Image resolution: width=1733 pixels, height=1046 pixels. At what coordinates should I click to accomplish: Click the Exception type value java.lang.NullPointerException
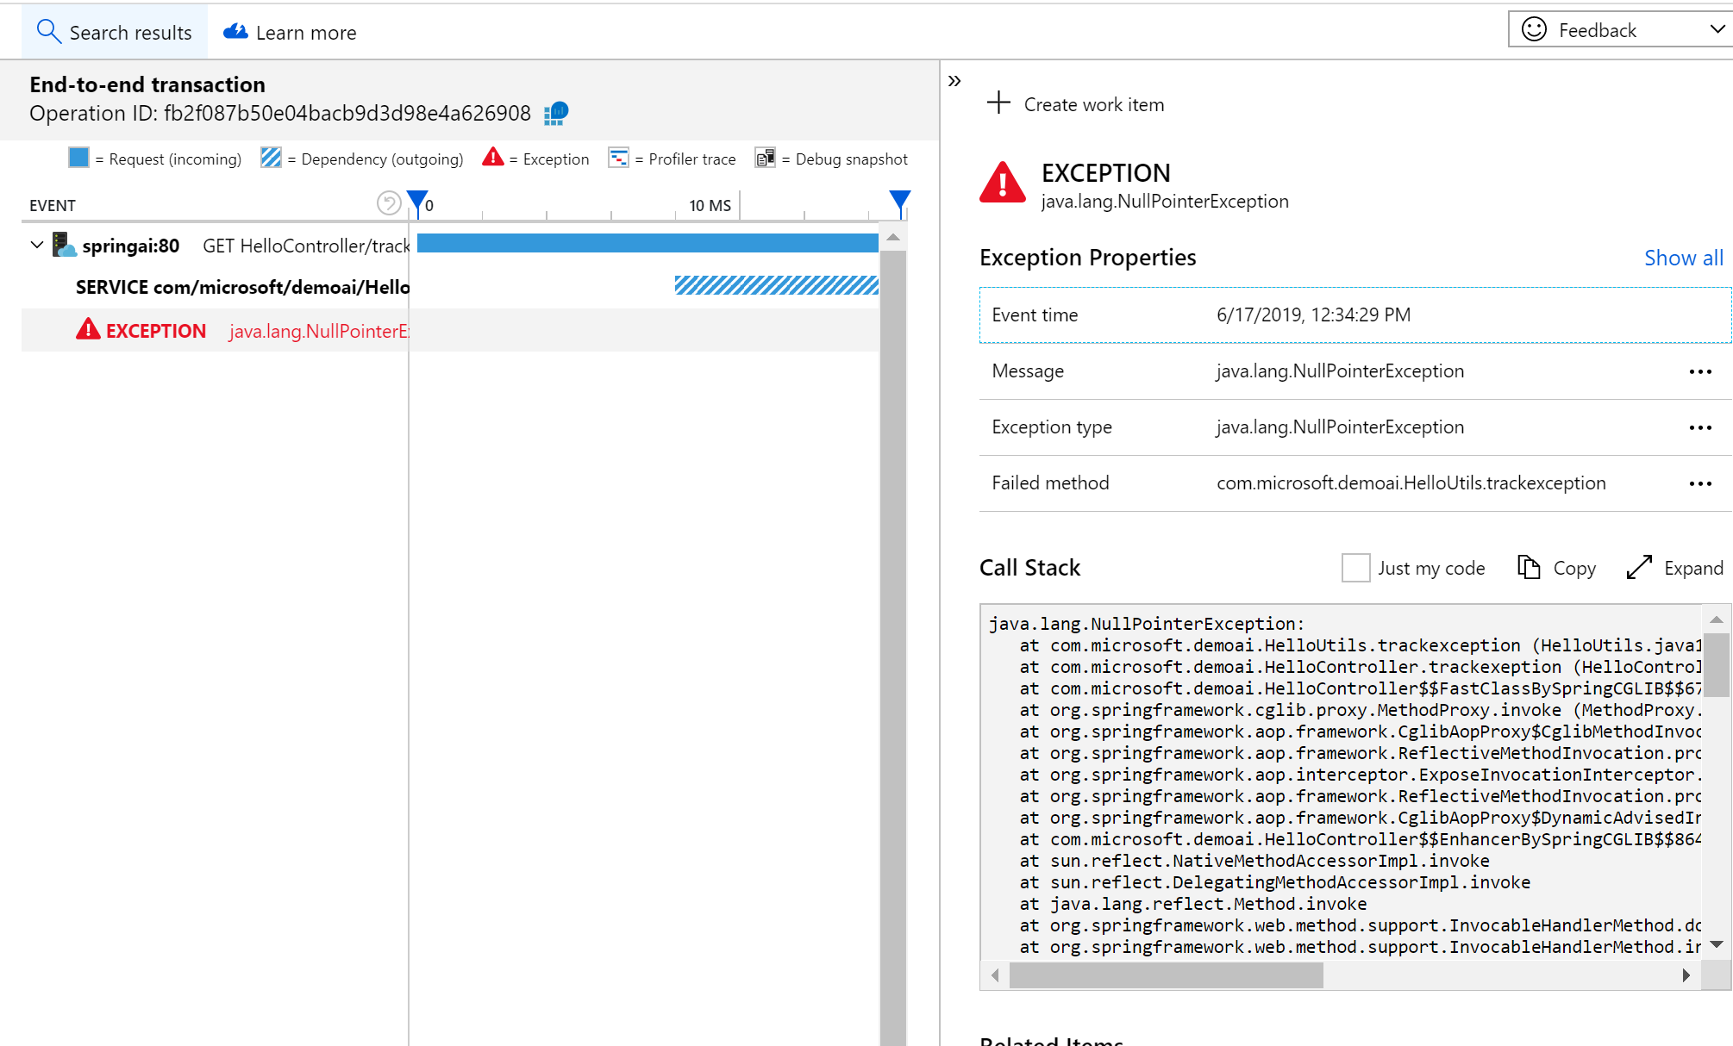(x=1340, y=427)
